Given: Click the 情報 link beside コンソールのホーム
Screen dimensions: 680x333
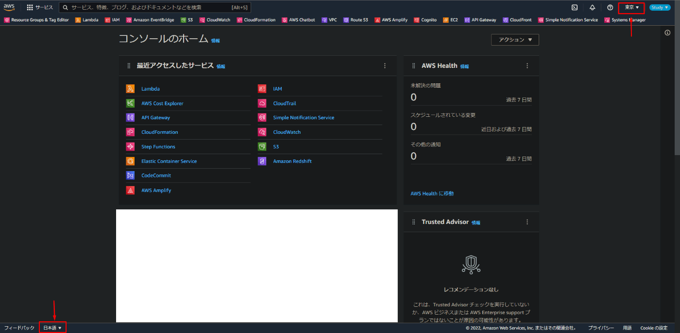Looking at the screenshot, I should pos(215,41).
